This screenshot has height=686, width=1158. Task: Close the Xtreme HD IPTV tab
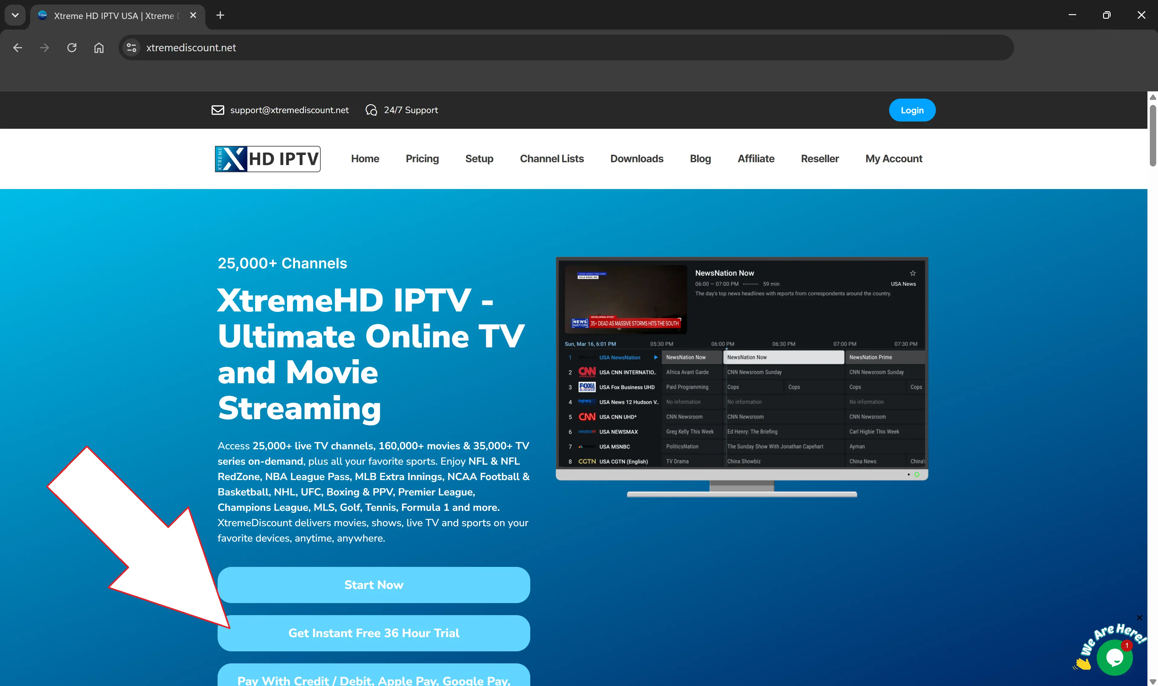click(193, 15)
